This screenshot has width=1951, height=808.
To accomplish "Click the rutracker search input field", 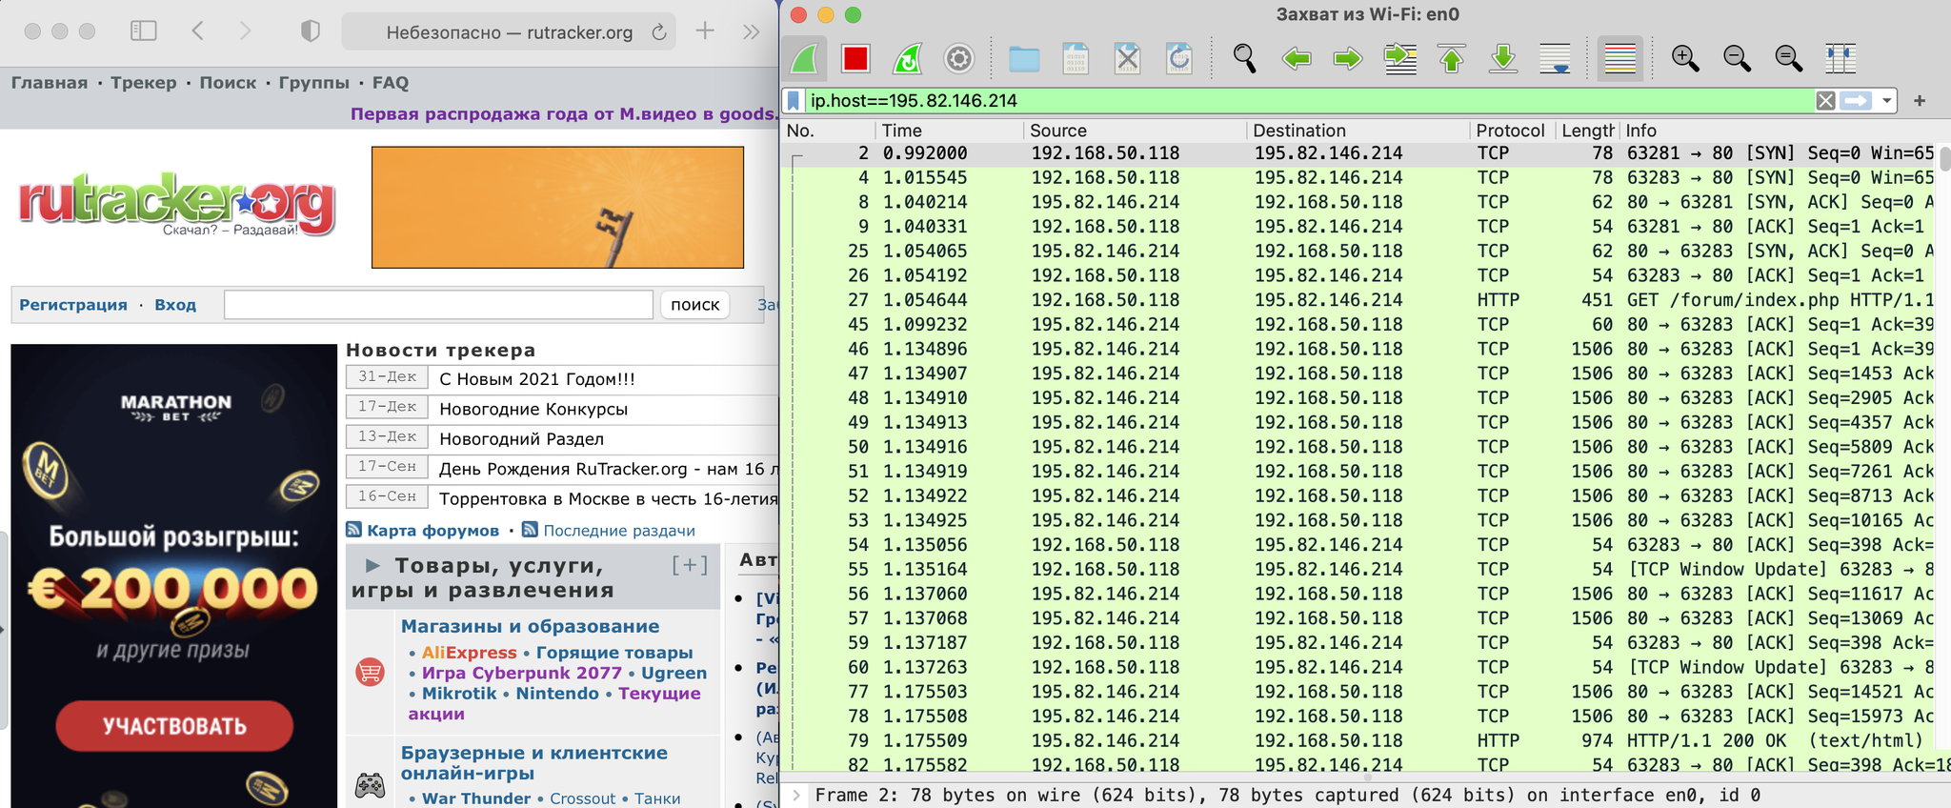I will pos(438,305).
